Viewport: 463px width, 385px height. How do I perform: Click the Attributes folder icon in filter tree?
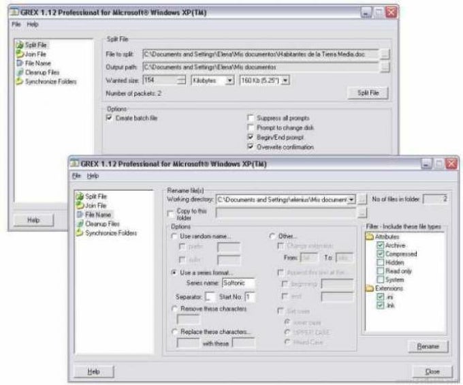(x=370, y=236)
